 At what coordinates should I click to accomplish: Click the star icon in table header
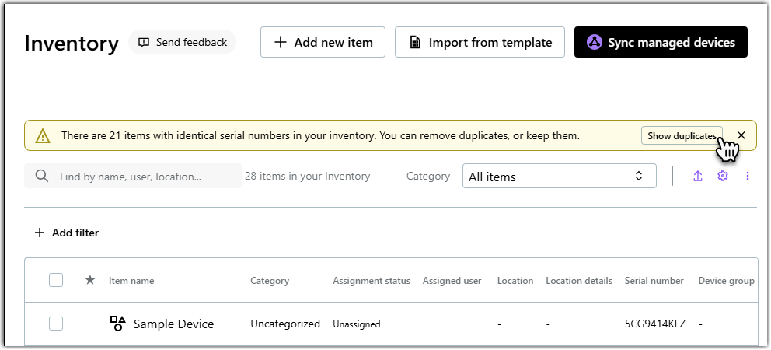pyautogui.click(x=90, y=281)
